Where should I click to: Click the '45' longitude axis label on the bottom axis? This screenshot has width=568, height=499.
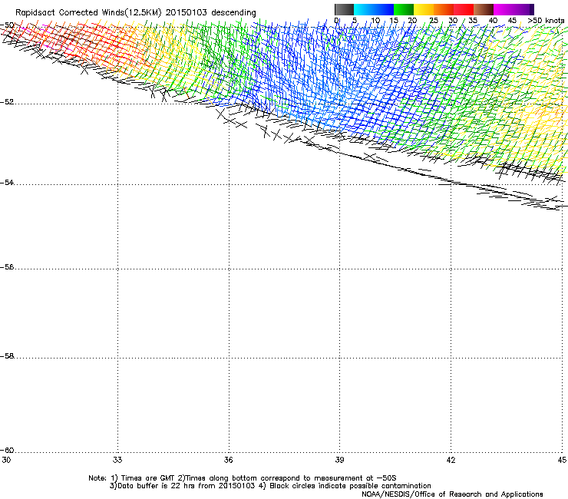coord(562,460)
